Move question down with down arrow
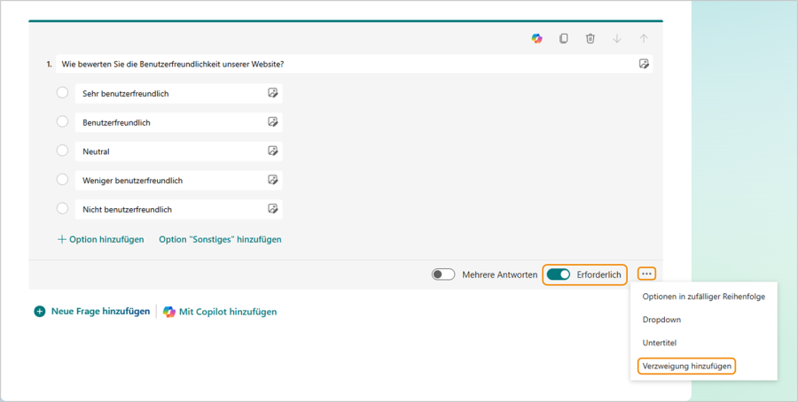798x402 pixels. [x=617, y=39]
